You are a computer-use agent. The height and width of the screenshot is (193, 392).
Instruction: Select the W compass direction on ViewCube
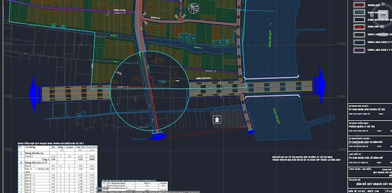371,15
